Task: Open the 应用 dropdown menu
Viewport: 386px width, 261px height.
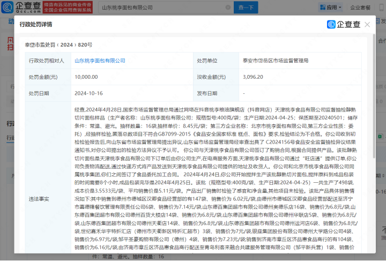Action: tap(331, 8)
